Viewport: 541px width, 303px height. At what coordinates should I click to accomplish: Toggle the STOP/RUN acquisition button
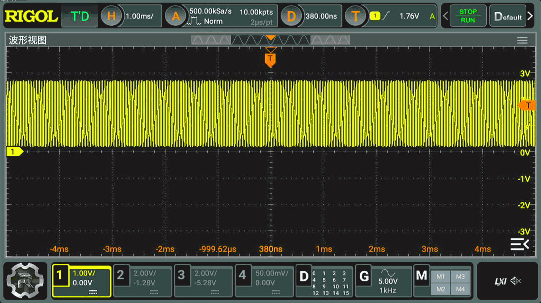tap(468, 16)
